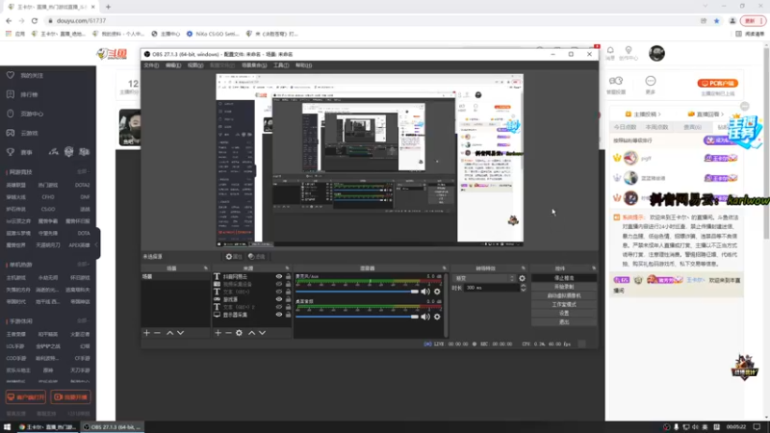Move source up in sources list

pos(251,333)
